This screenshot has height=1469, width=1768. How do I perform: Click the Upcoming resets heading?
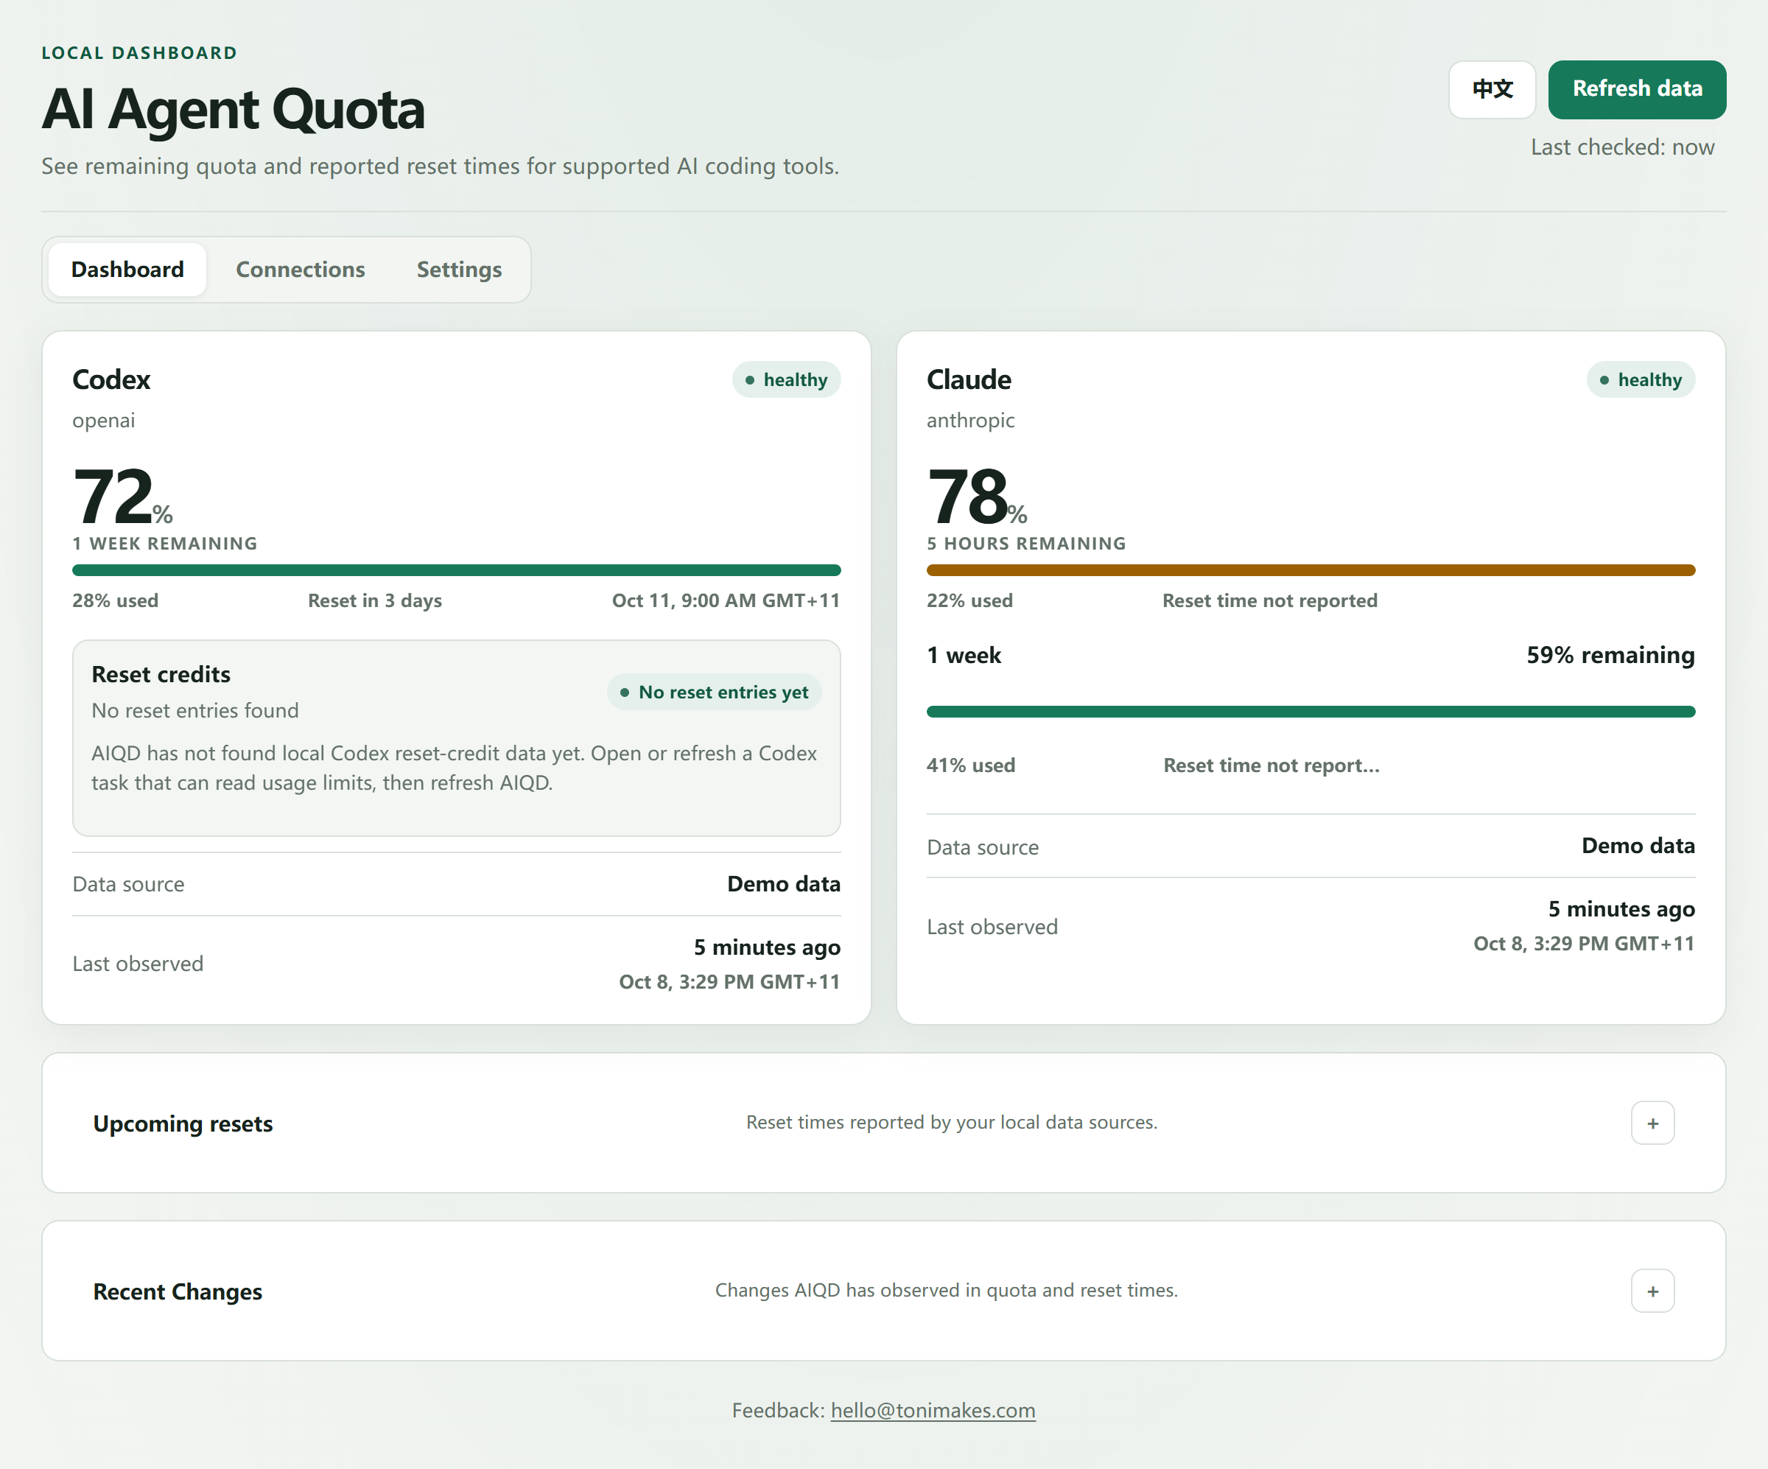183,1123
